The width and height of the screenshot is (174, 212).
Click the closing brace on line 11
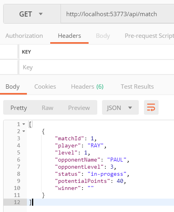[43, 195]
